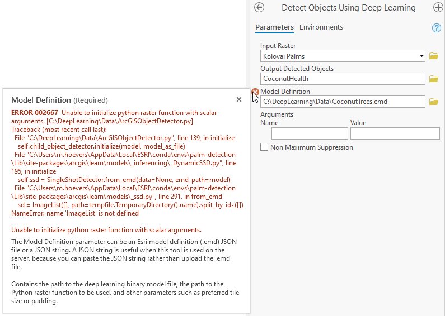The width and height of the screenshot is (445, 316).
Task: Click red error icon beside Model Definition
Action: tap(255, 92)
